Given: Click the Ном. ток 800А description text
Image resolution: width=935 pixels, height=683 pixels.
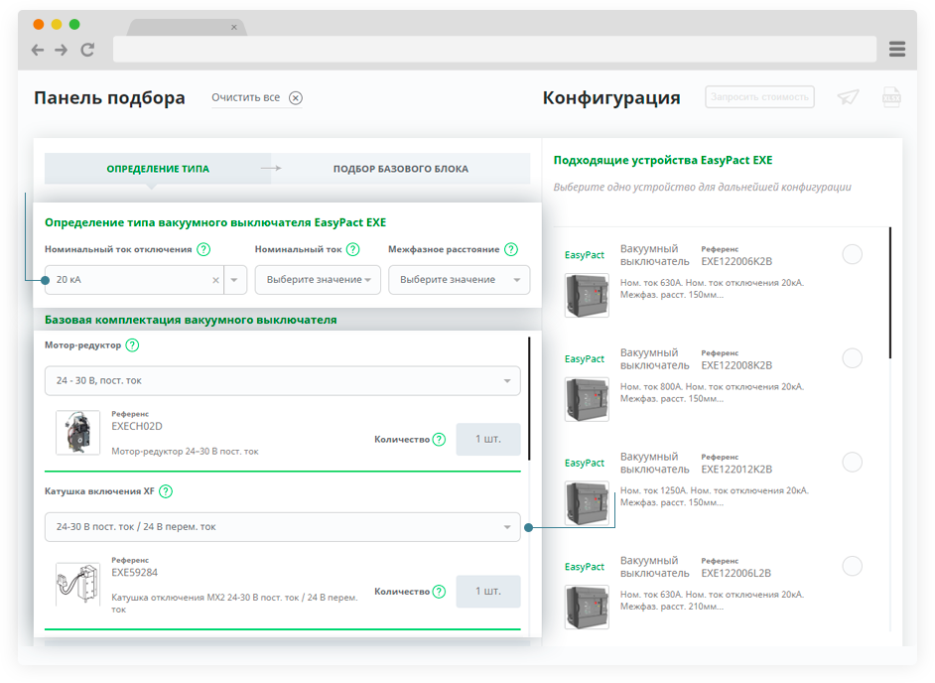Looking at the screenshot, I should 712,392.
